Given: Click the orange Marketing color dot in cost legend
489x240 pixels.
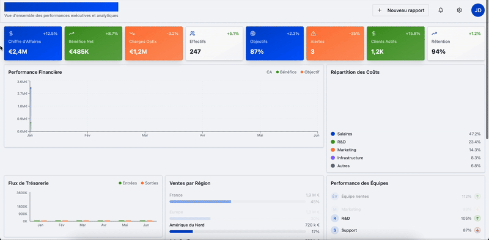Looking at the screenshot, I should pyautogui.click(x=333, y=150).
